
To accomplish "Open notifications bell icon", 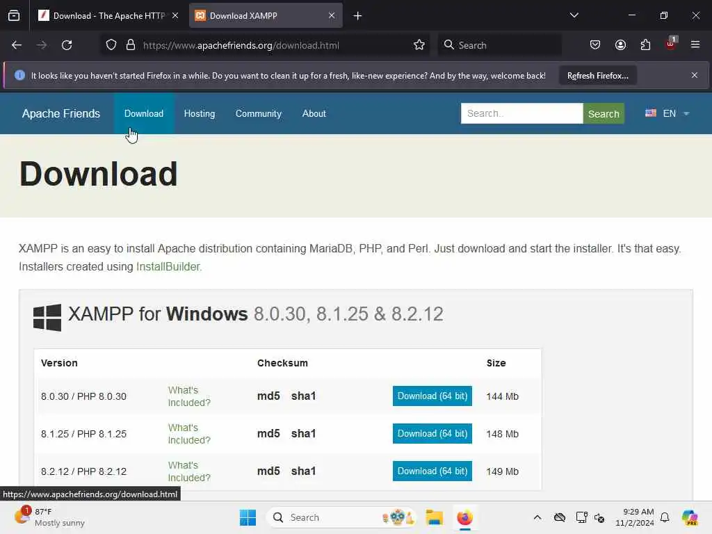I will [x=665, y=517].
